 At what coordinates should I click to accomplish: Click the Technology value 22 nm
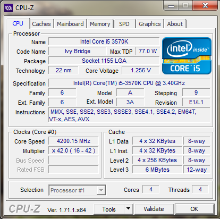(x=63, y=70)
